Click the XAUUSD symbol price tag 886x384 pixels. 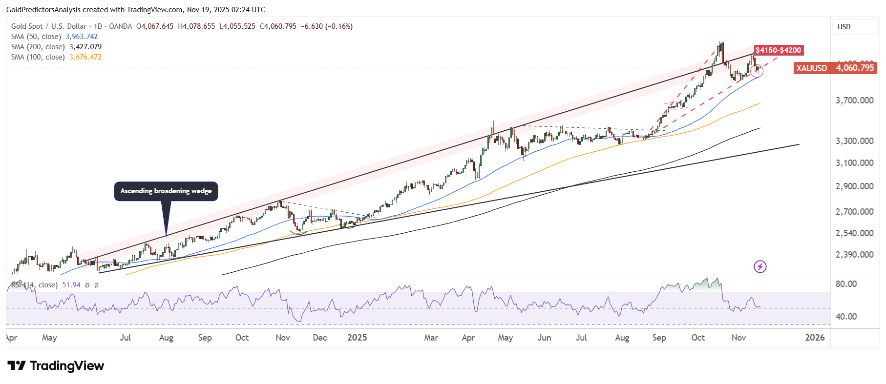point(811,68)
